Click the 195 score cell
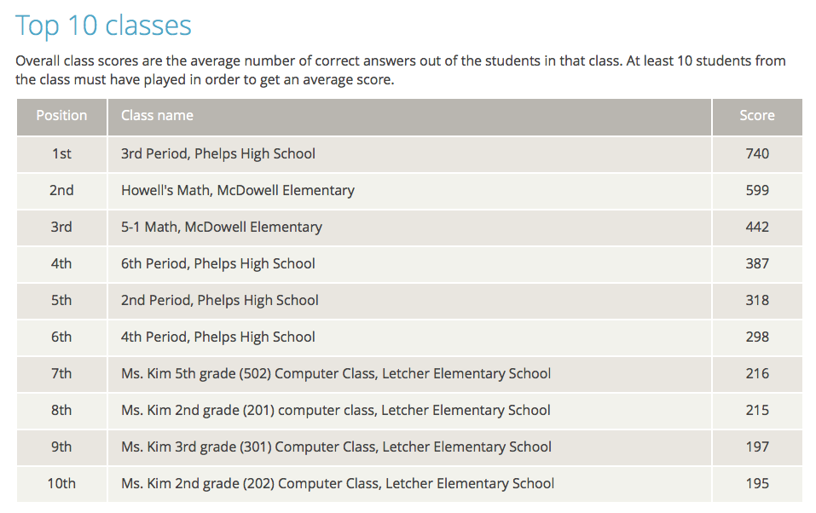 click(x=757, y=484)
